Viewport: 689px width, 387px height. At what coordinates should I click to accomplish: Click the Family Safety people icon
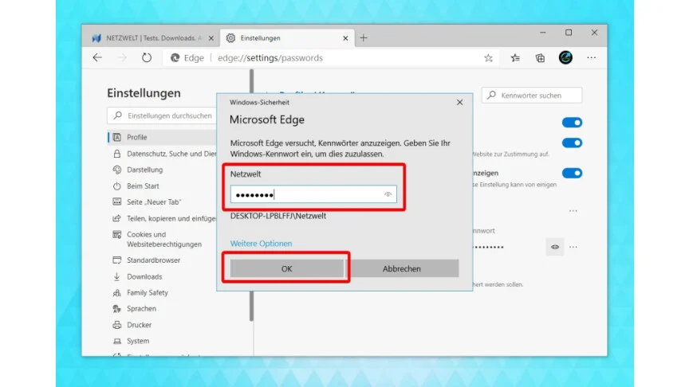coord(117,293)
